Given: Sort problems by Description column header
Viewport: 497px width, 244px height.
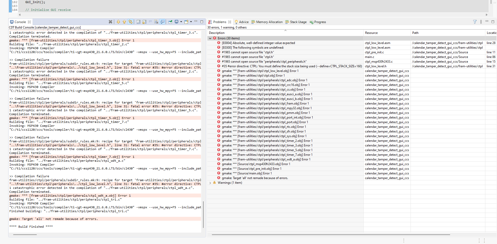Looking at the screenshot, I should (285, 33).
